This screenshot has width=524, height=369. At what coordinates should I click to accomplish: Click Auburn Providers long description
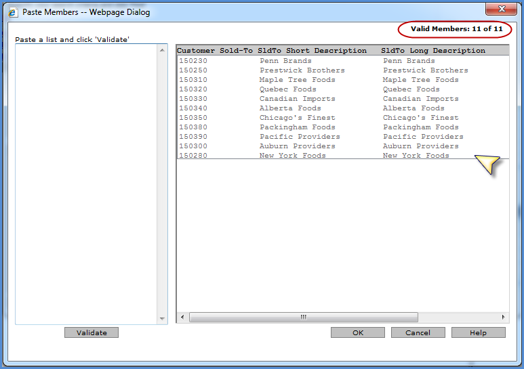coord(421,146)
